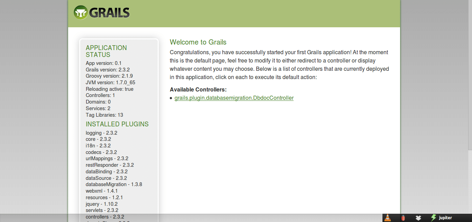The height and width of the screenshot is (222, 472).
Task: Click the "jupiter" label in the panel
Action: (445, 218)
